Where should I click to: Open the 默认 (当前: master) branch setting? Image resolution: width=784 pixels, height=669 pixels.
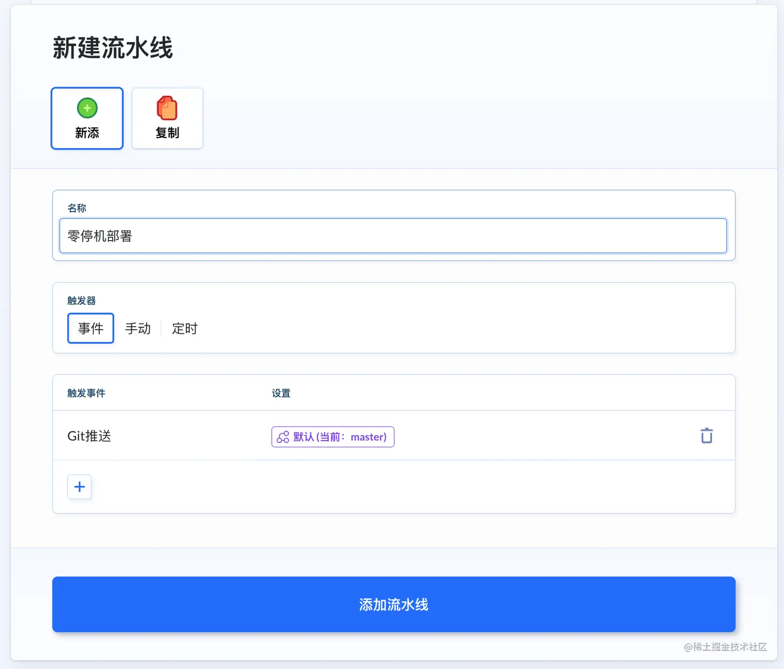(x=333, y=437)
